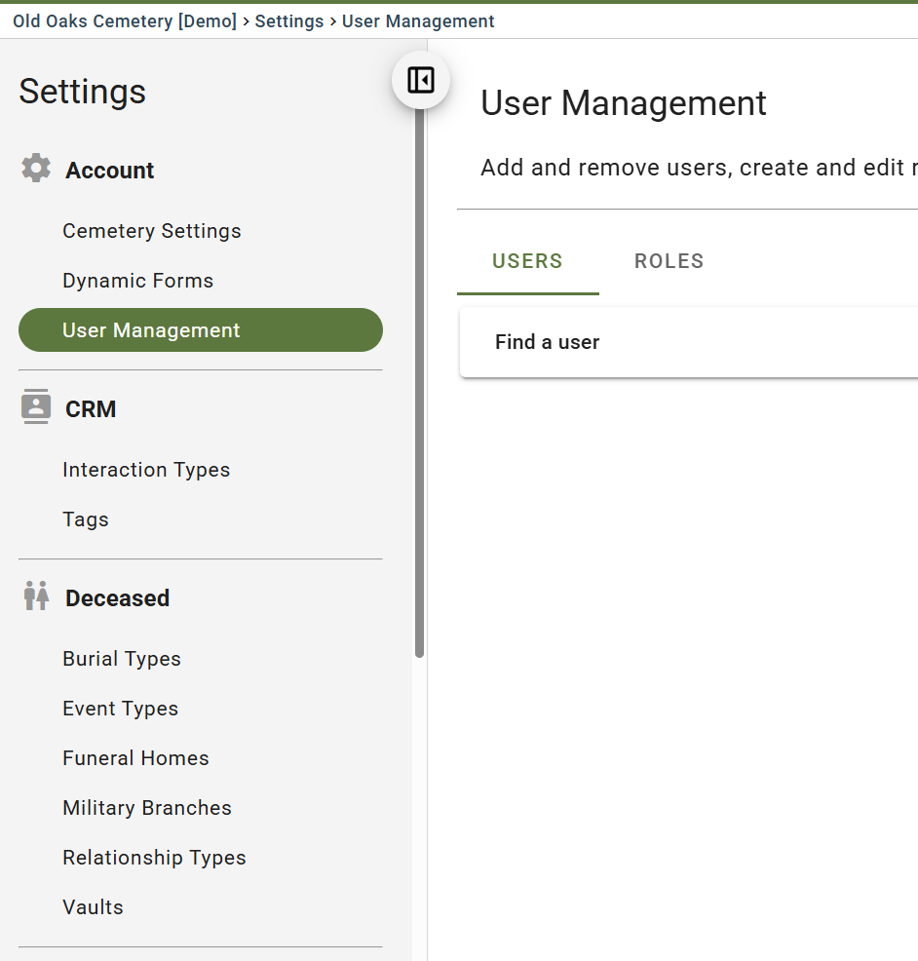918x961 pixels.
Task: Click the Deceased people icon
Action: tap(36, 596)
